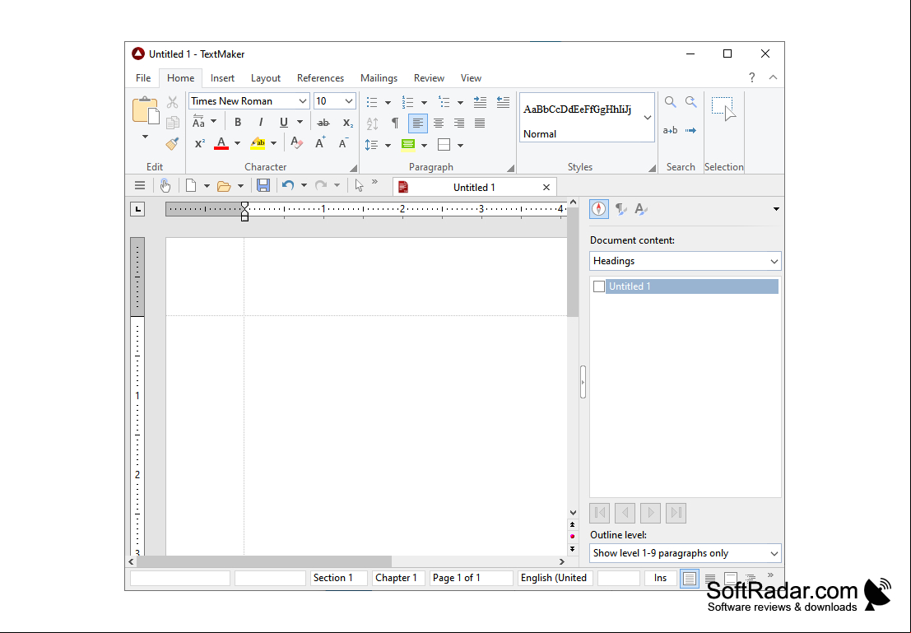The image size is (911, 633).
Task: Apply strikethrough formatting to text
Action: click(x=323, y=123)
